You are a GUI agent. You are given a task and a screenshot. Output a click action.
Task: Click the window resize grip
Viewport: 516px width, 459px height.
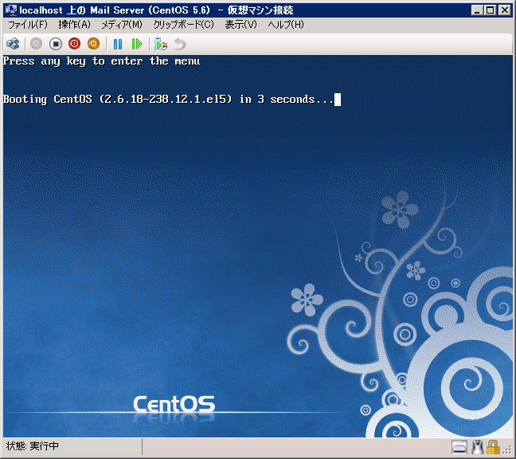tap(507, 449)
